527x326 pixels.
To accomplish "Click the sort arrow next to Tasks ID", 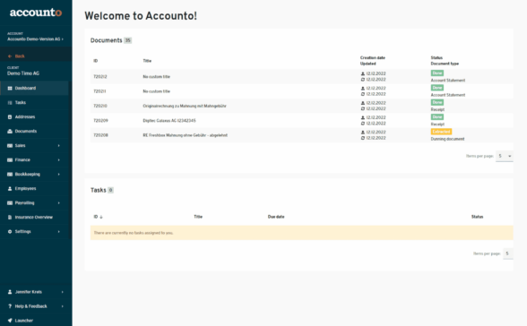I will pyautogui.click(x=101, y=217).
